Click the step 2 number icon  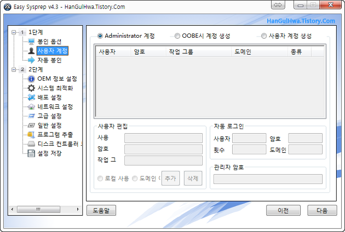click(22, 69)
